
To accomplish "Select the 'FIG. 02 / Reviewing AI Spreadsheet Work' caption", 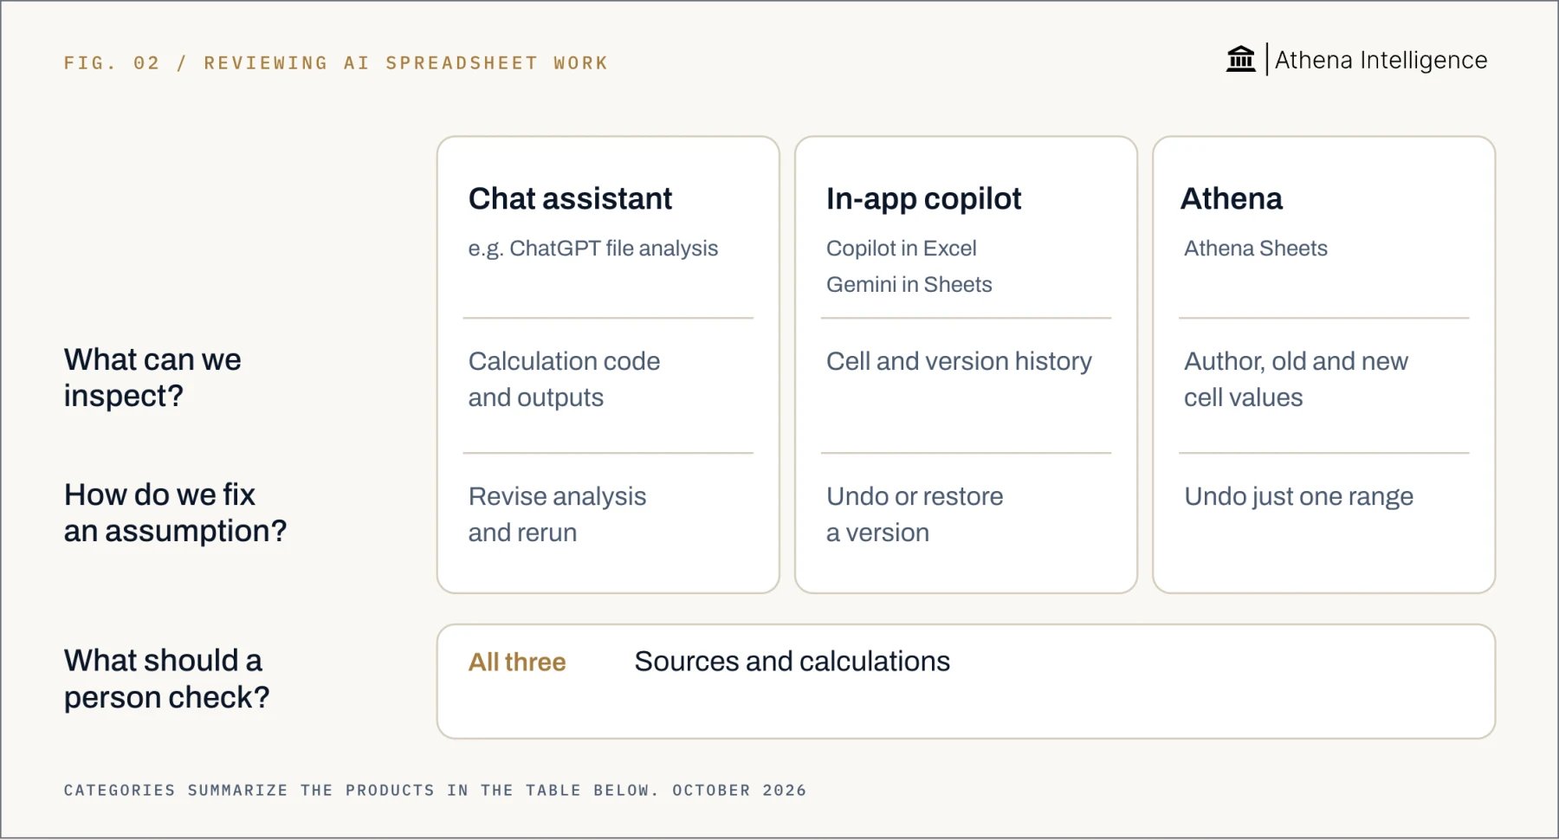I will click(x=336, y=63).
